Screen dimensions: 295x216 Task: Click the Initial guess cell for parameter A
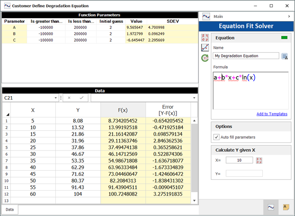(111, 28)
